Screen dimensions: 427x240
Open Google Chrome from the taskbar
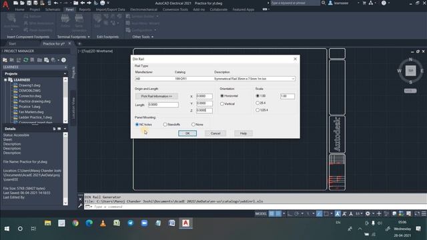(x=75, y=223)
